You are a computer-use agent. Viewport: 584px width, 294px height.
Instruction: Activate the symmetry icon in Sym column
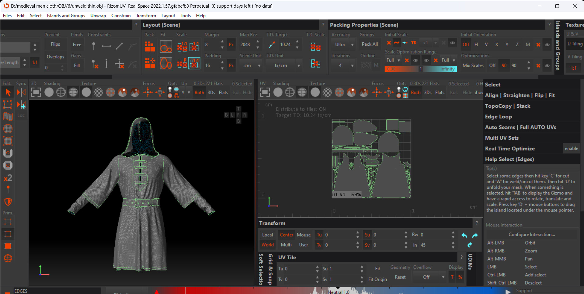click(x=21, y=92)
